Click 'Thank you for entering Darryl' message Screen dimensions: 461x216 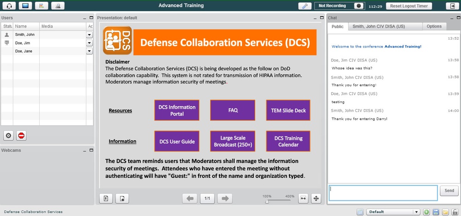pyautogui.click(x=359, y=119)
